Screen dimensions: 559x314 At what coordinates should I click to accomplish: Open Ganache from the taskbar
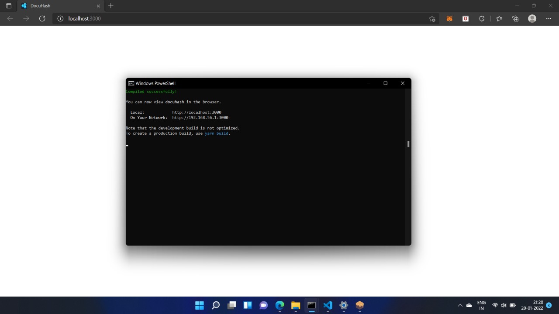coord(359,305)
